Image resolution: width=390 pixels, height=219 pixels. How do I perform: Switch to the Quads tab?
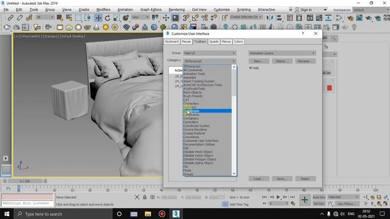(214, 41)
